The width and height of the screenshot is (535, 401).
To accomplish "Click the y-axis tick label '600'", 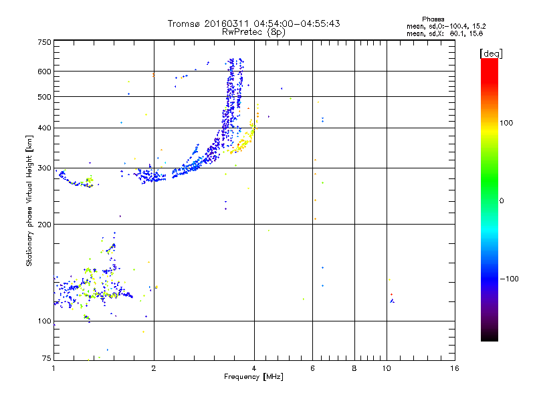I will click(x=44, y=72).
